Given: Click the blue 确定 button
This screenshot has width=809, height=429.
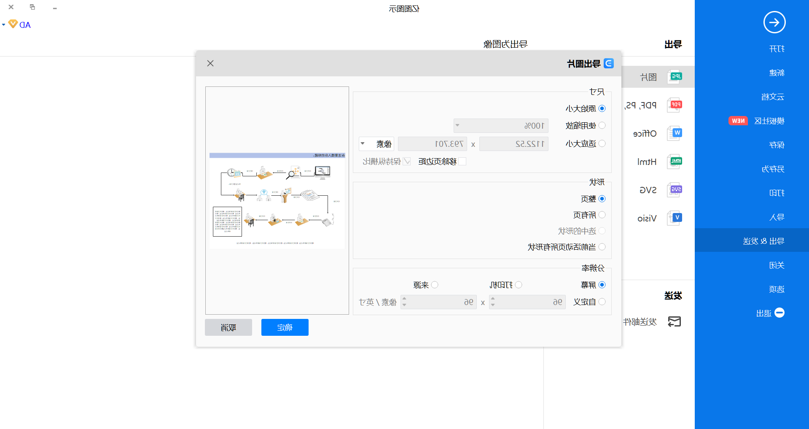Looking at the screenshot, I should click(x=285, y=327).
